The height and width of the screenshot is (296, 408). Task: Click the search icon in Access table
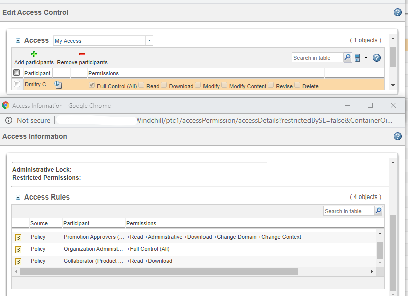point(347,58)
